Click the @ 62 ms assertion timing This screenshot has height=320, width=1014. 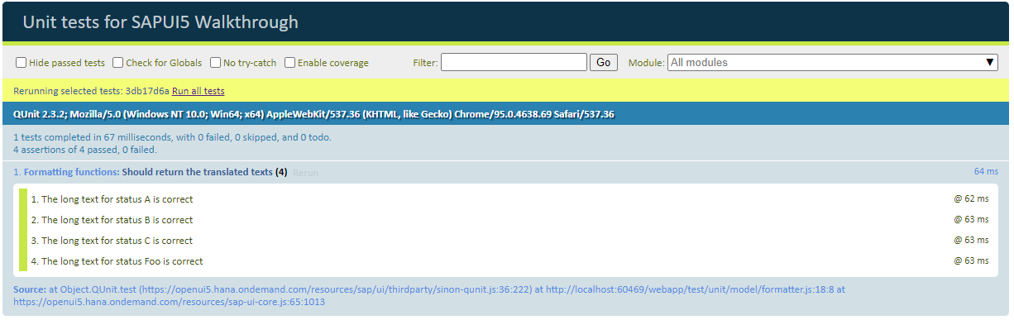tap(971, 199)
